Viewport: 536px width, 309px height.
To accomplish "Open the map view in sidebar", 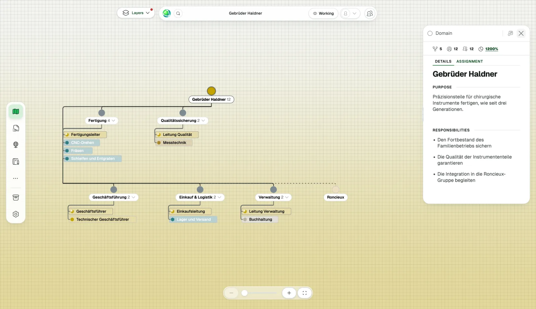I will [16, 111].
